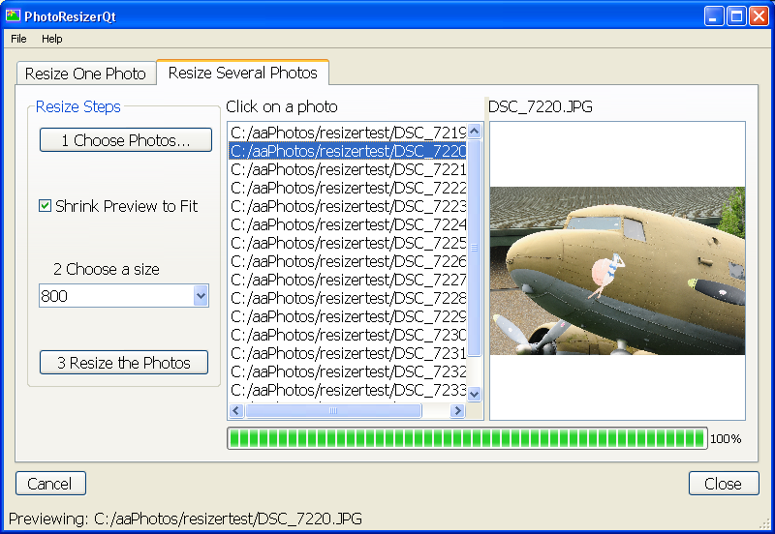Select DSC_7219 in the photo list

click(347, 132)
